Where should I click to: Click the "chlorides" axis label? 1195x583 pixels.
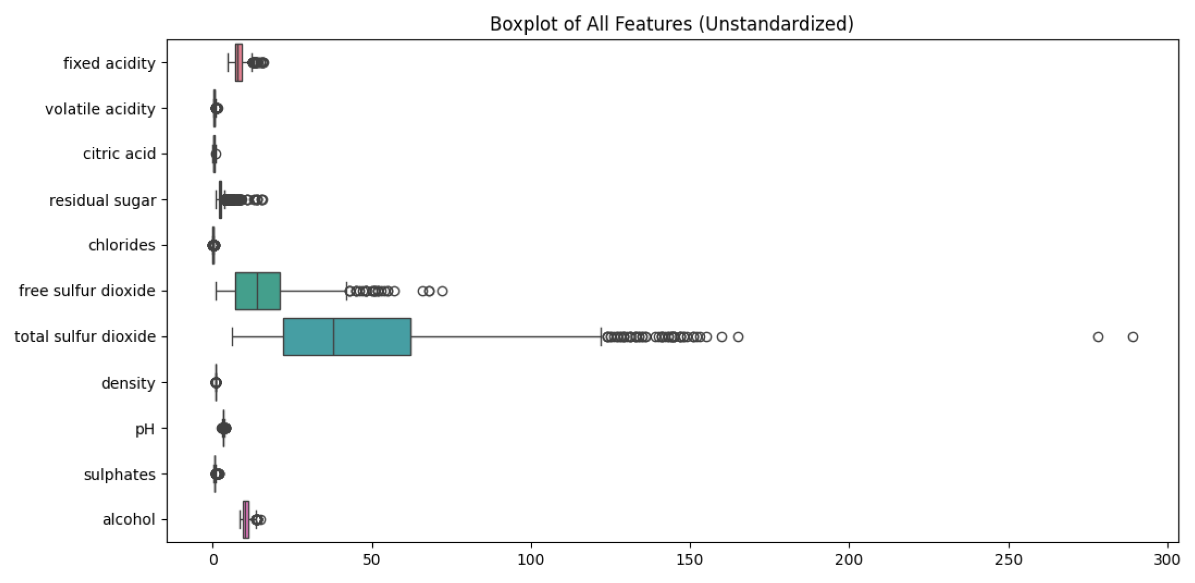pos(122,245)
